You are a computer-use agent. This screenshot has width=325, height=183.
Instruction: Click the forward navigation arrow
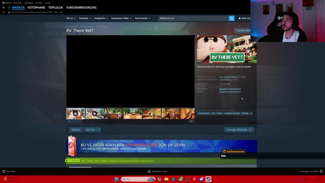[x=8, y=8]
